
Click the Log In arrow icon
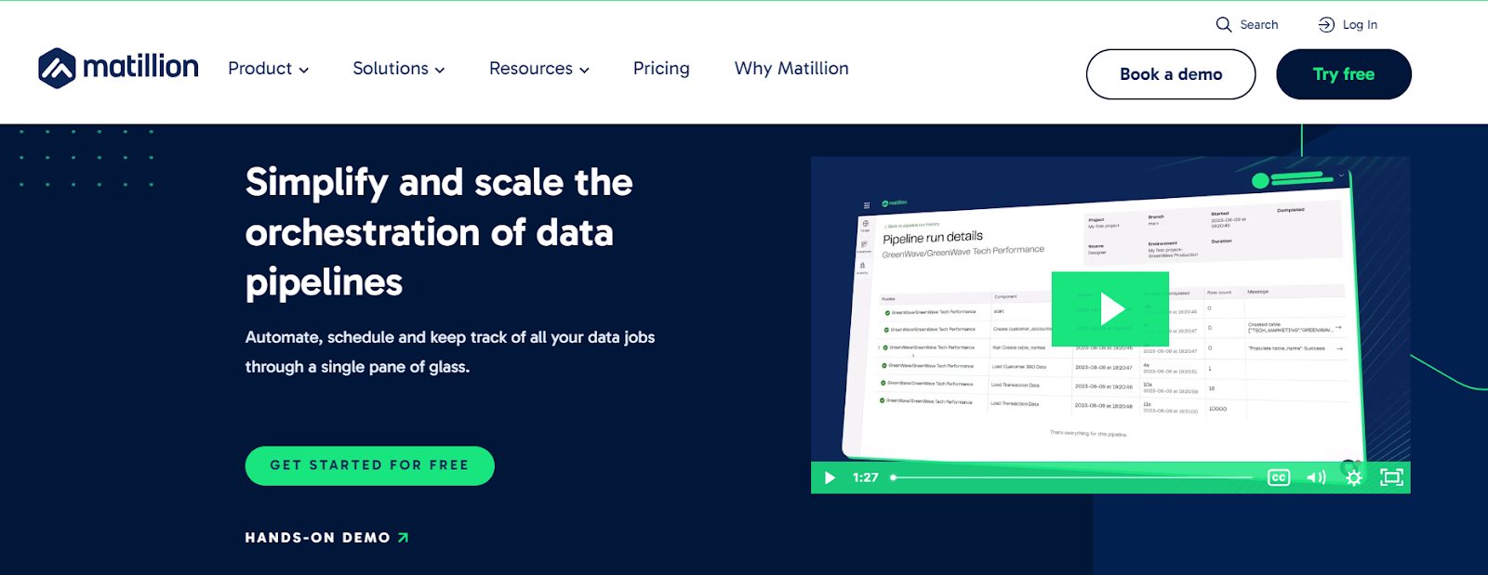click(x=1326, y=25)
